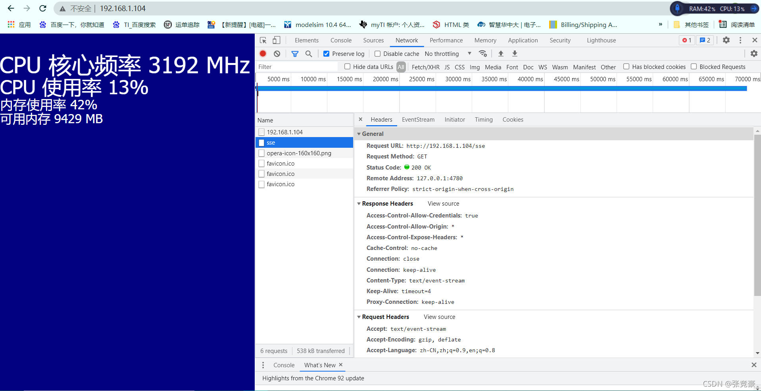Click the headers pane vertical scrollbar
761x391 pixels.
[757, 215]
